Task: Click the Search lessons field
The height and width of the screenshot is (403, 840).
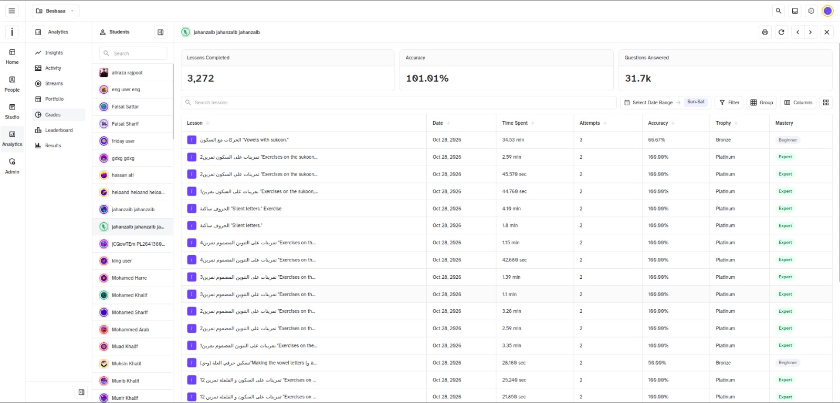Action: tap(399, 103)
